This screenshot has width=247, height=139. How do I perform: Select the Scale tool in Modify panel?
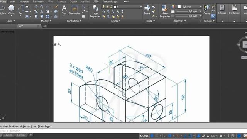tap(42, 16)
